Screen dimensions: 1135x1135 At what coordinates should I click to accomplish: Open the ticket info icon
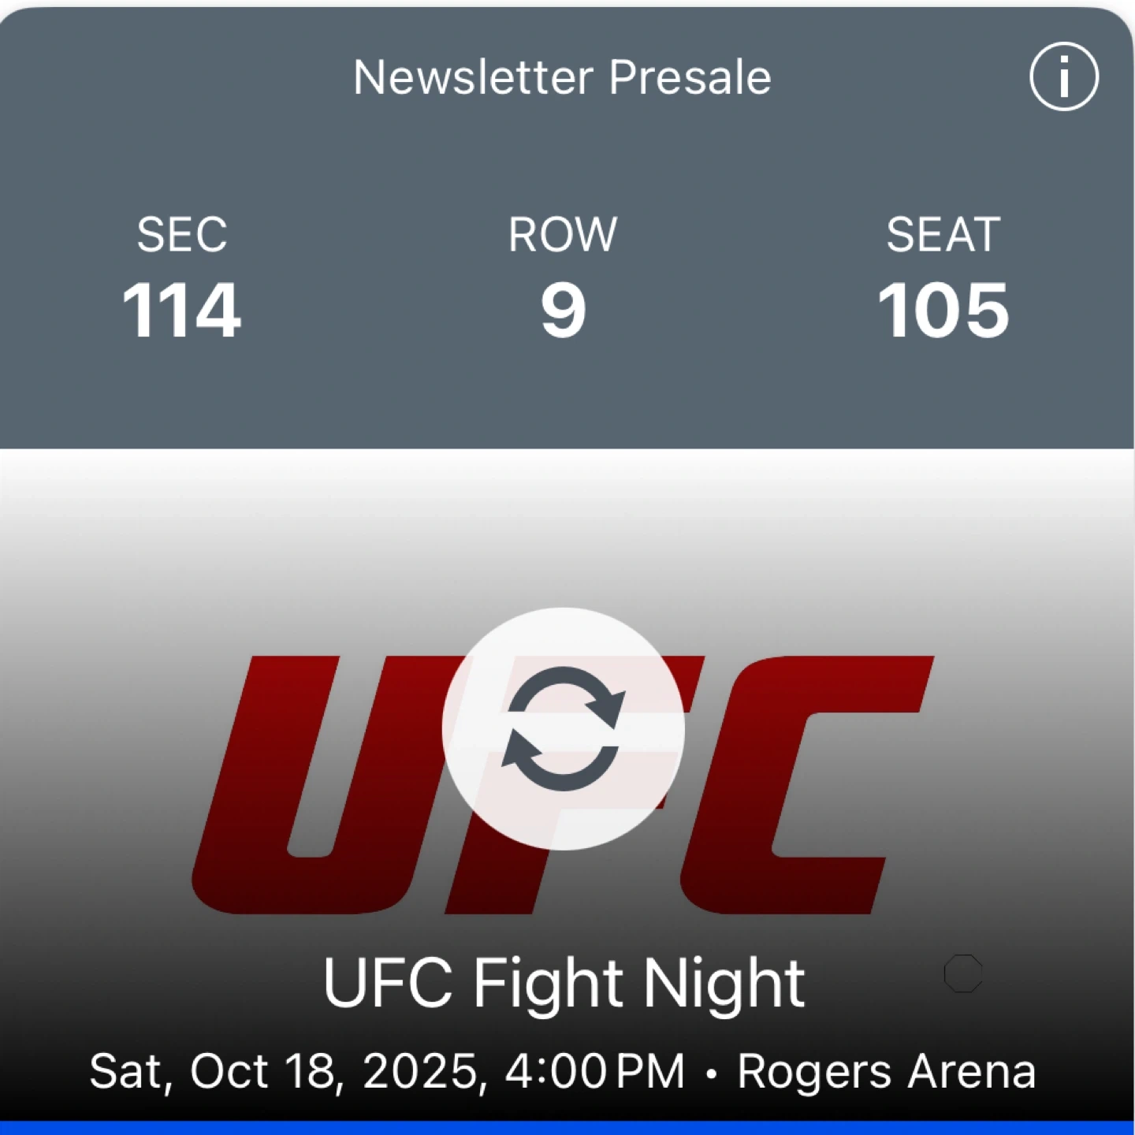(x=1063, y=76)
